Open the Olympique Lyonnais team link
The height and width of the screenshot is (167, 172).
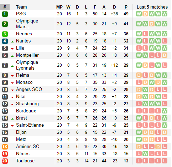pyautogui.click(x=27, y=65)
